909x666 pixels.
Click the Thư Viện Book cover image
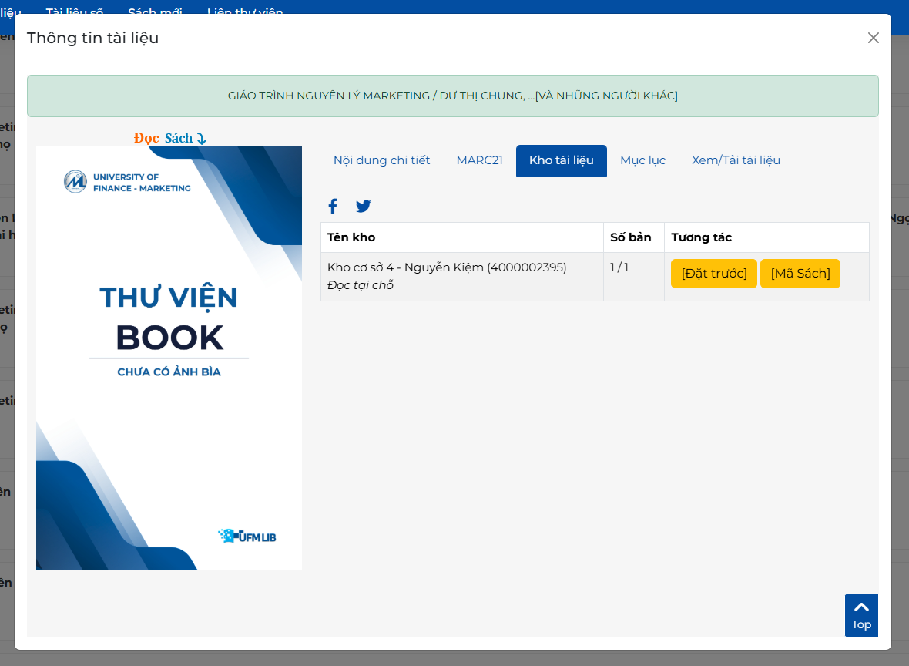coord(169,358)
